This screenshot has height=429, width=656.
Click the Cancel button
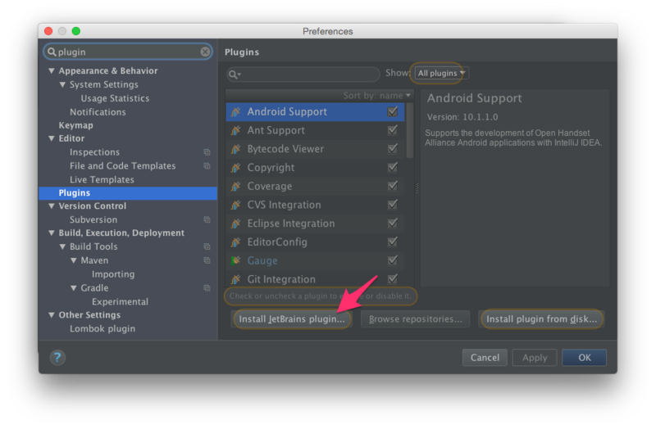485,358
